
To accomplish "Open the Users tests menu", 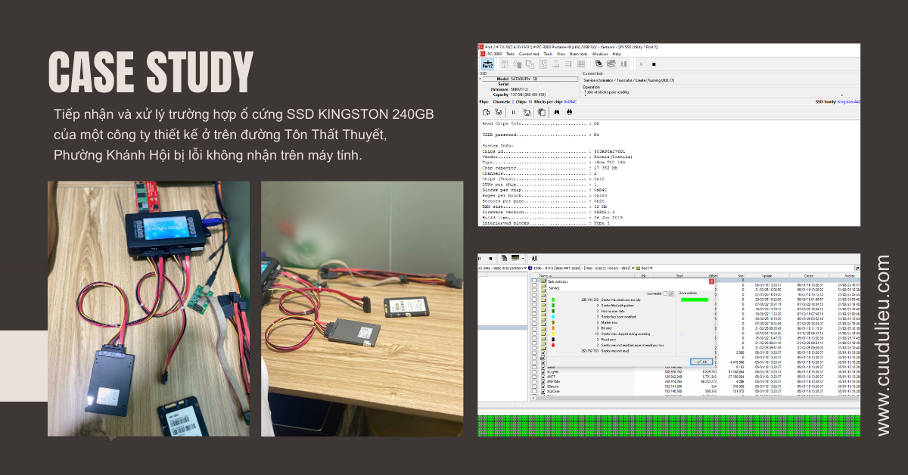I will [579, 54].
